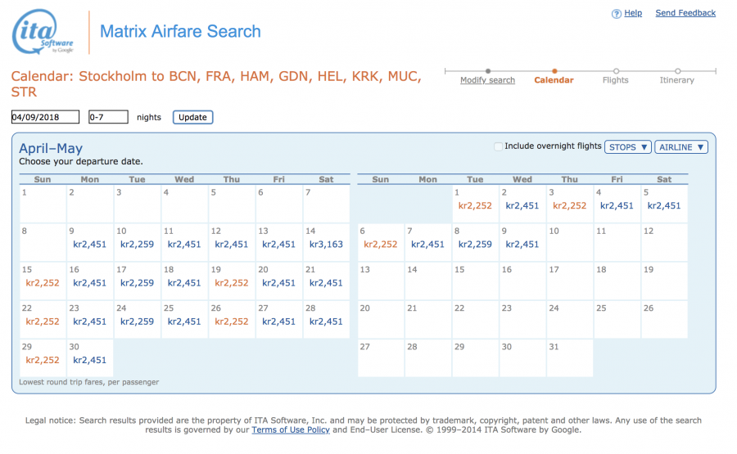The height and width of the screenshot is (454, 737).
Task: Open the Terms of Use Policy link
Action: point(291,429)
